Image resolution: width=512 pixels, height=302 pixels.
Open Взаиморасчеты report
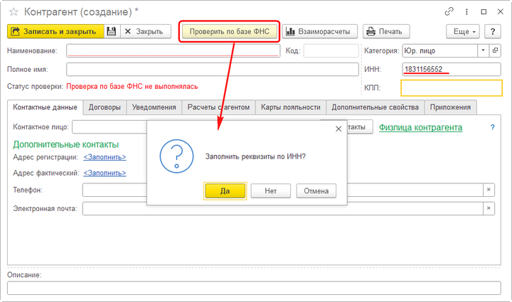tap(320, 31)
